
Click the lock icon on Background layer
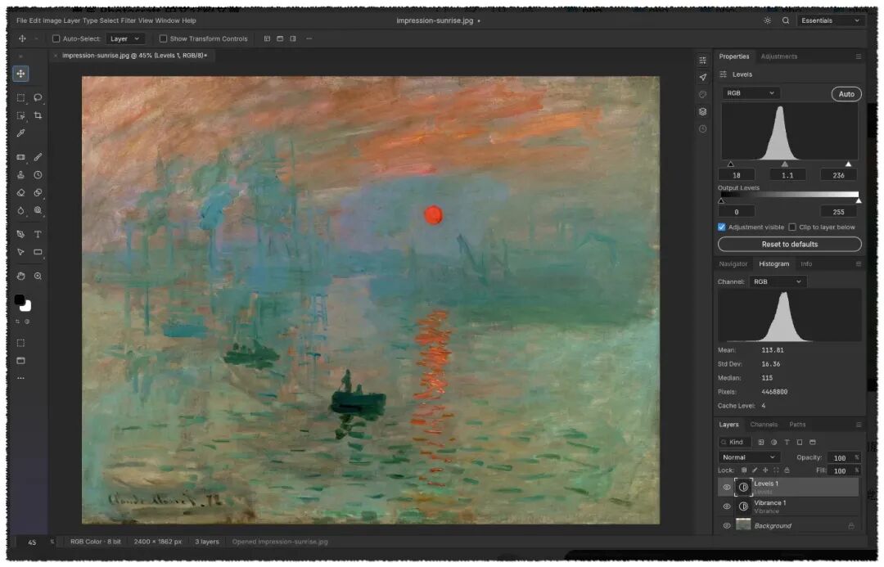pos(851,526)
